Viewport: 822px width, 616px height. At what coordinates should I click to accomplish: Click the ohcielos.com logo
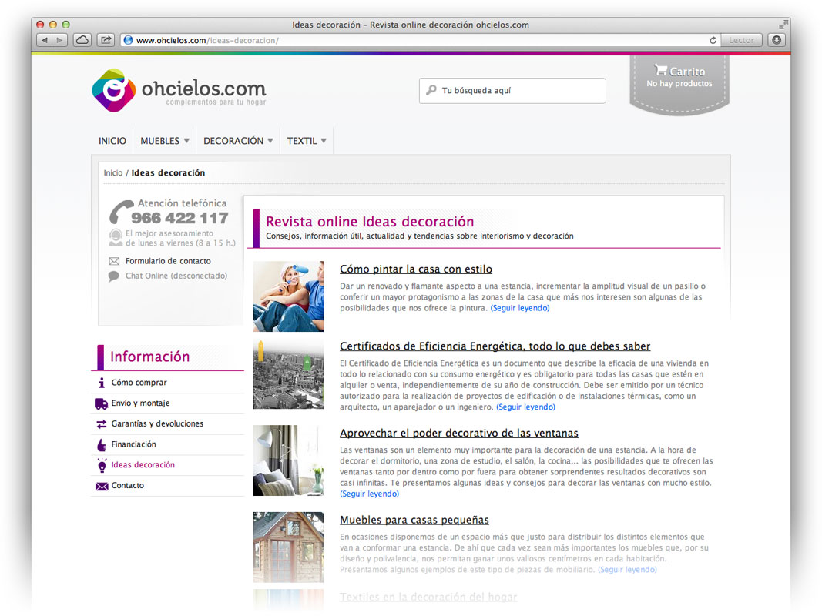pyautogui.click(x=179, y=91)
